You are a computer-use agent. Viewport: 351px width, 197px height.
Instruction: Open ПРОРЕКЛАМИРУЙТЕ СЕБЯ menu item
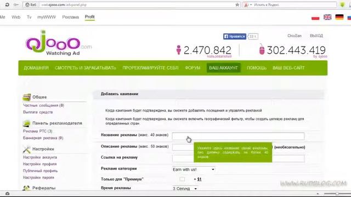pyautogui.click(x=150, y=68)
